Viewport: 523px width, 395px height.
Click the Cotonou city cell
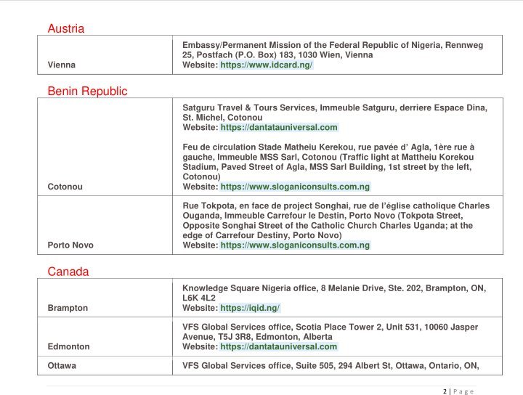pyautogui.click(x=105, y=147)
